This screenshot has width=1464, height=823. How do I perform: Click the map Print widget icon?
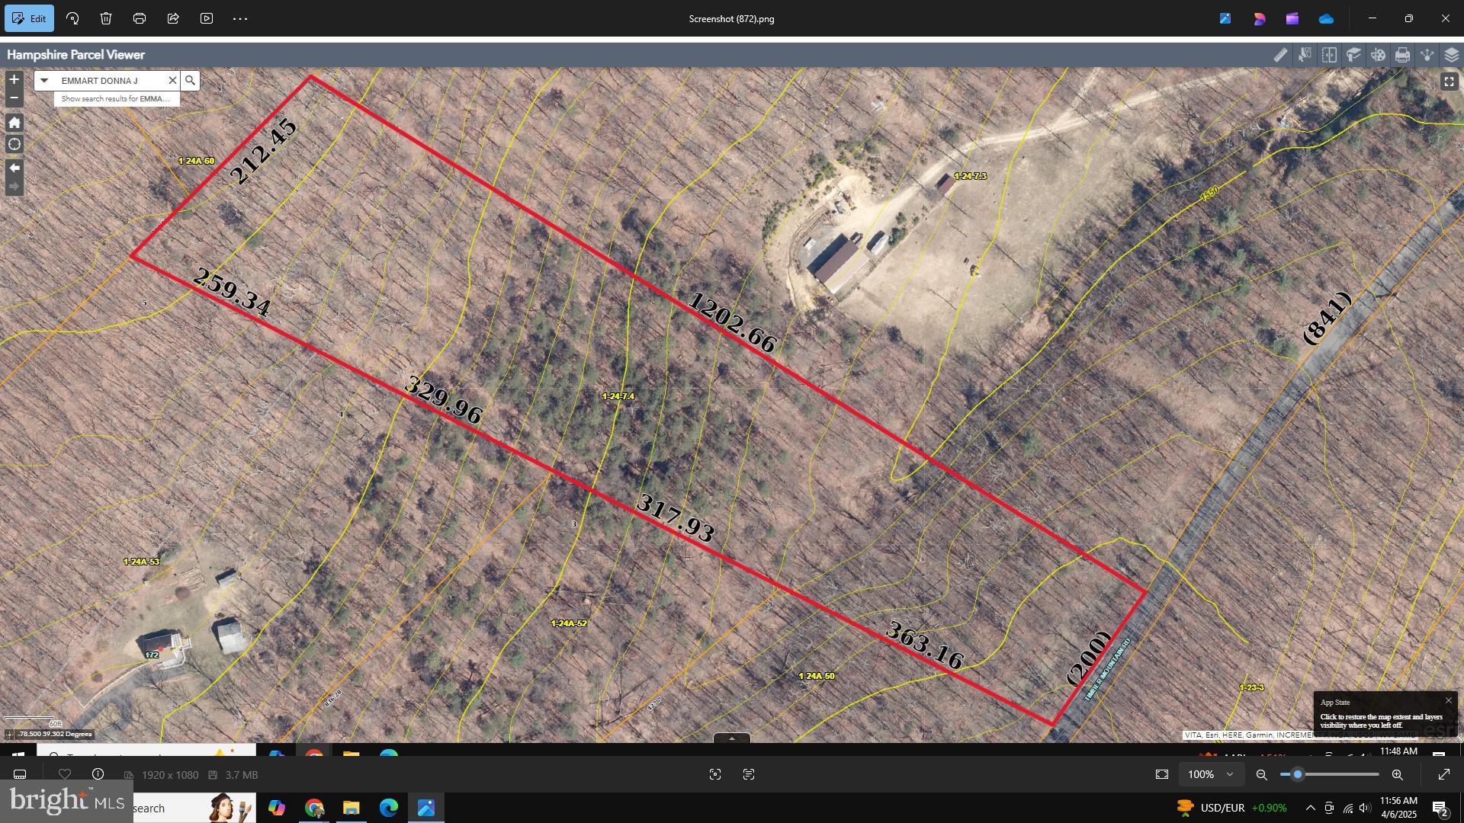[x=1402, y=55]
